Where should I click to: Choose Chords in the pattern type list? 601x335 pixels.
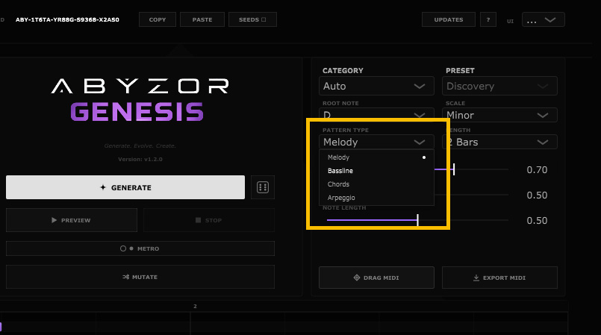pos(376,184)
